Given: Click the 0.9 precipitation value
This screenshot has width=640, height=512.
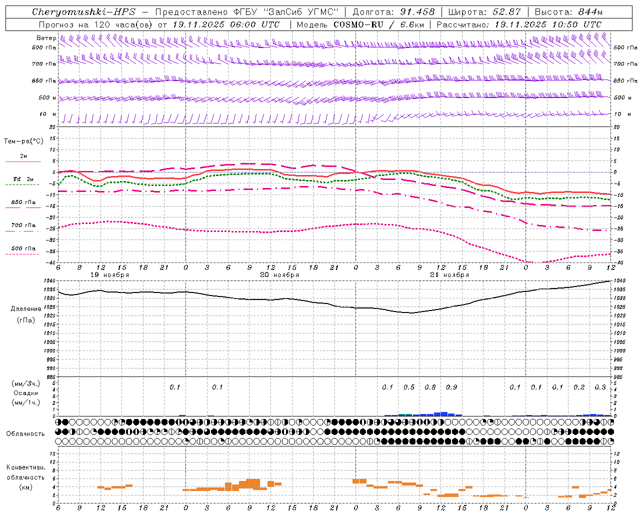Looking at the screenshot, I should 451,387.
